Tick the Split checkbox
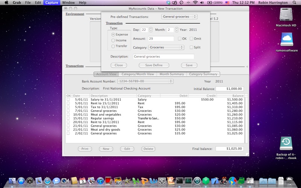Image resolution: width=301 pixels, height=188 pixels. click(x=192, y=47)
